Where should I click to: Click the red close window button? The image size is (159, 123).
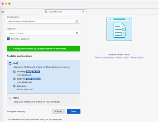coord(3,4)
